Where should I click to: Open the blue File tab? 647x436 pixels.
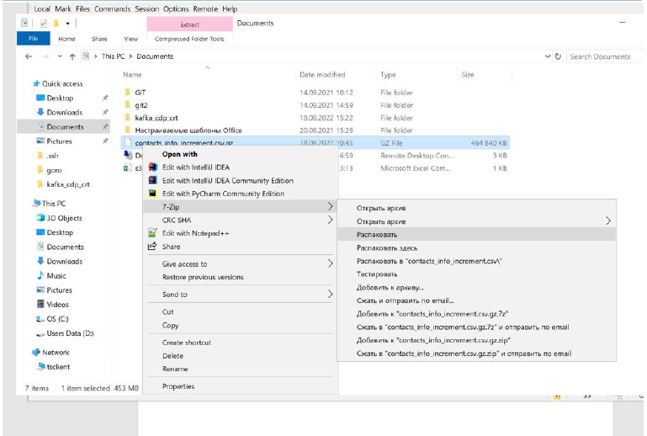[34, 39]
